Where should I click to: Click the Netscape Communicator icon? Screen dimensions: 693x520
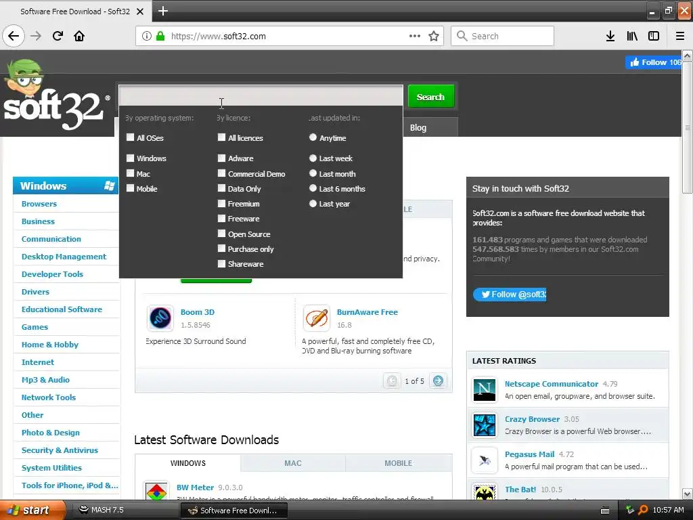(x=485, y=389)
